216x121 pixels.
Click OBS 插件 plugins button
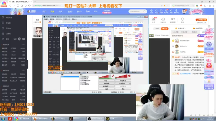[107, 89]
